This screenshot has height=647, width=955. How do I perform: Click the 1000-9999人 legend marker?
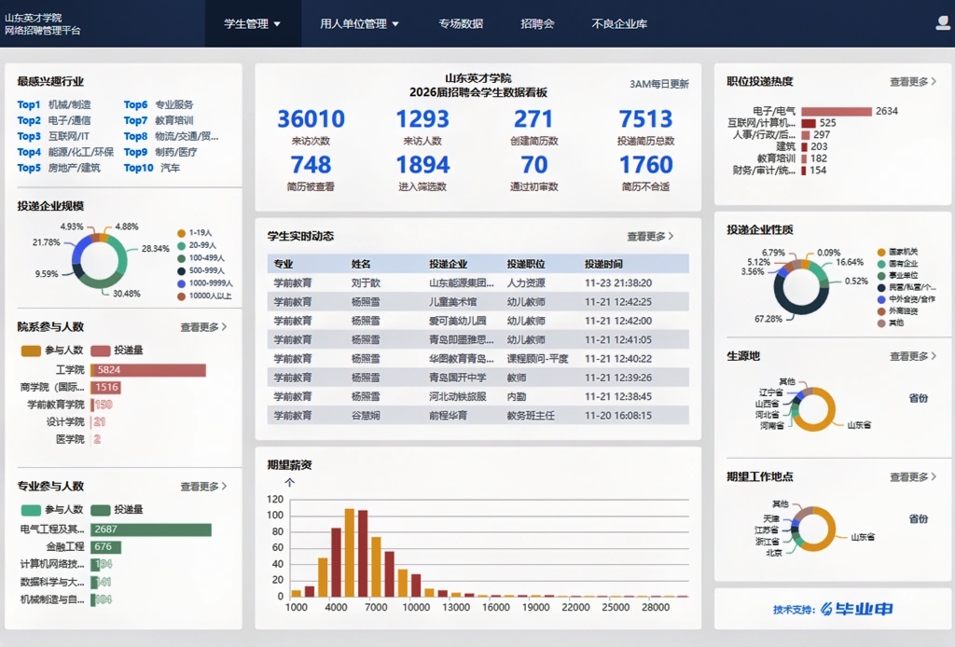(181, 283)
